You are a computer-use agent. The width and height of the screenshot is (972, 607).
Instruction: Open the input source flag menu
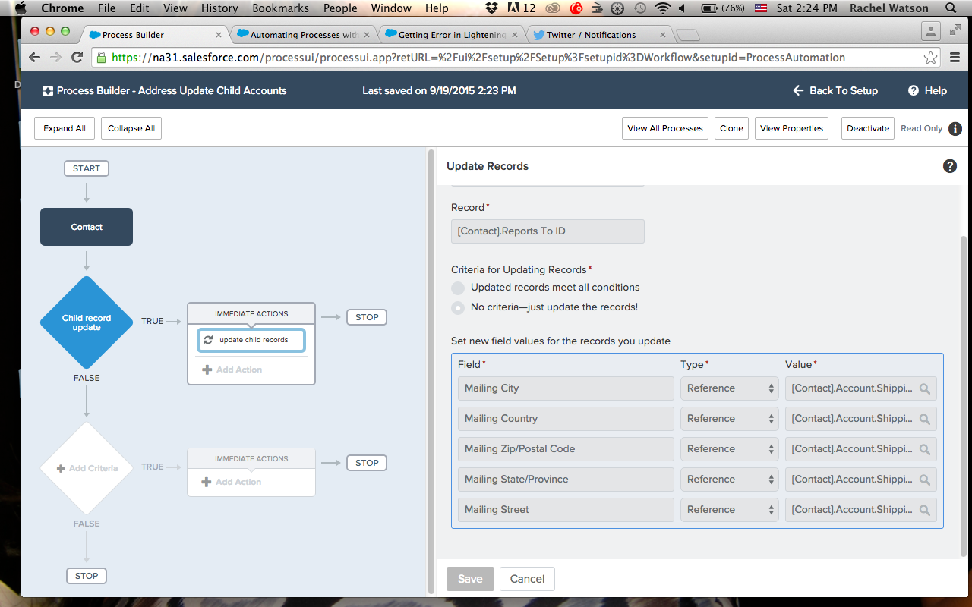click(x=761, y=8)
